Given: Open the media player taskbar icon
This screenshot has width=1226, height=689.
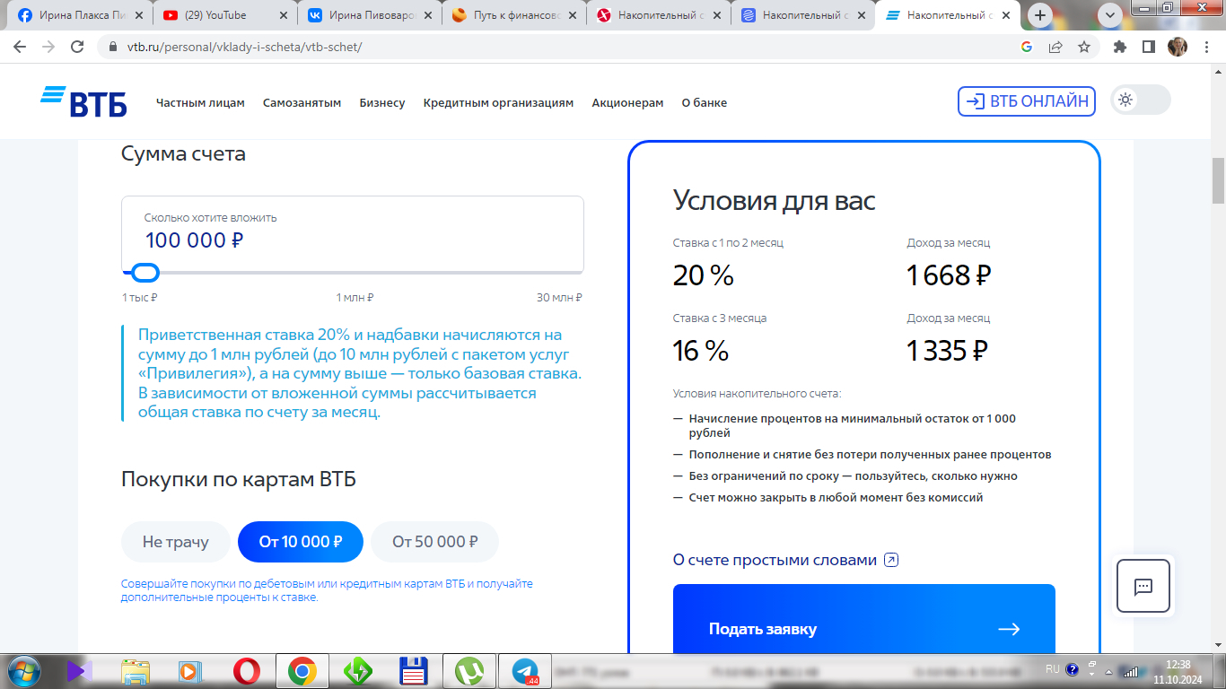Looking at the screenshot, I should [191, 671].
